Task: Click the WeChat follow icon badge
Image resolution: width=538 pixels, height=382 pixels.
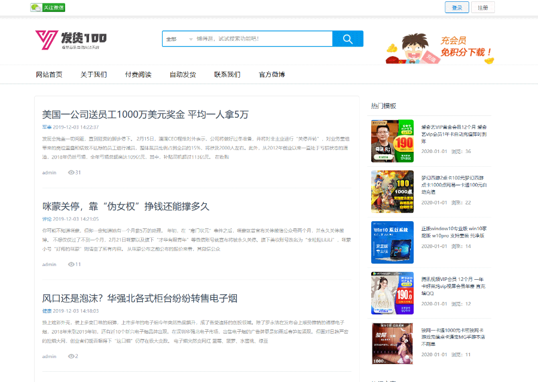Action: [48, 8]
